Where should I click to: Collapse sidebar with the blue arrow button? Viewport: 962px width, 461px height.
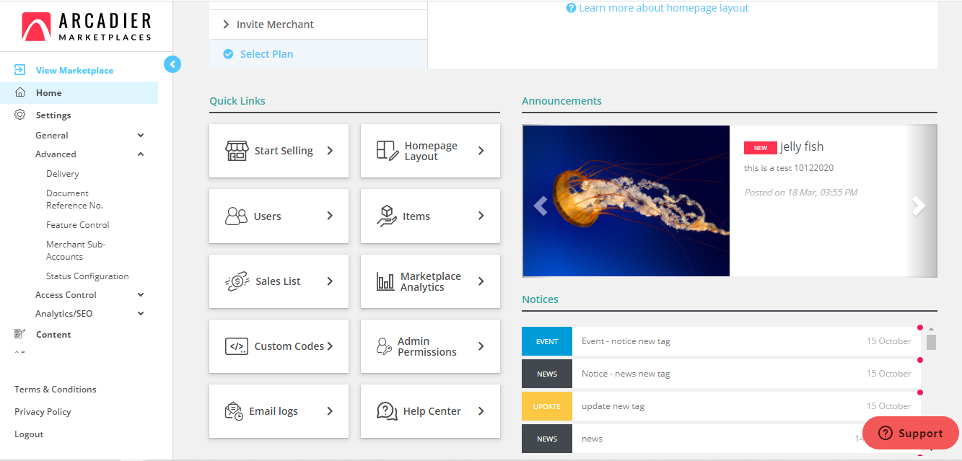[x=172, y=64]
